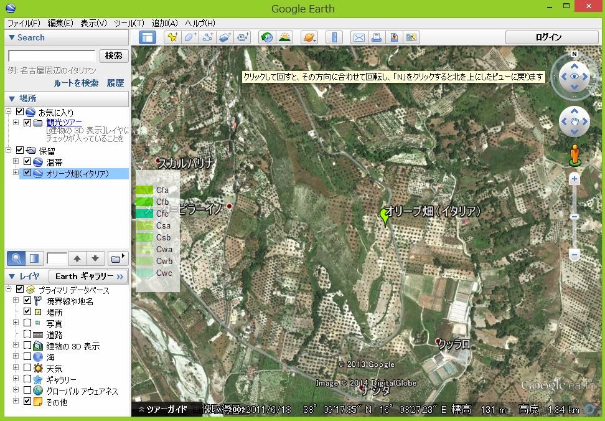Viewport: 605px width, 421px height.
Task: Enable the 写真 layer checkbox
Action: pos(27,323)
